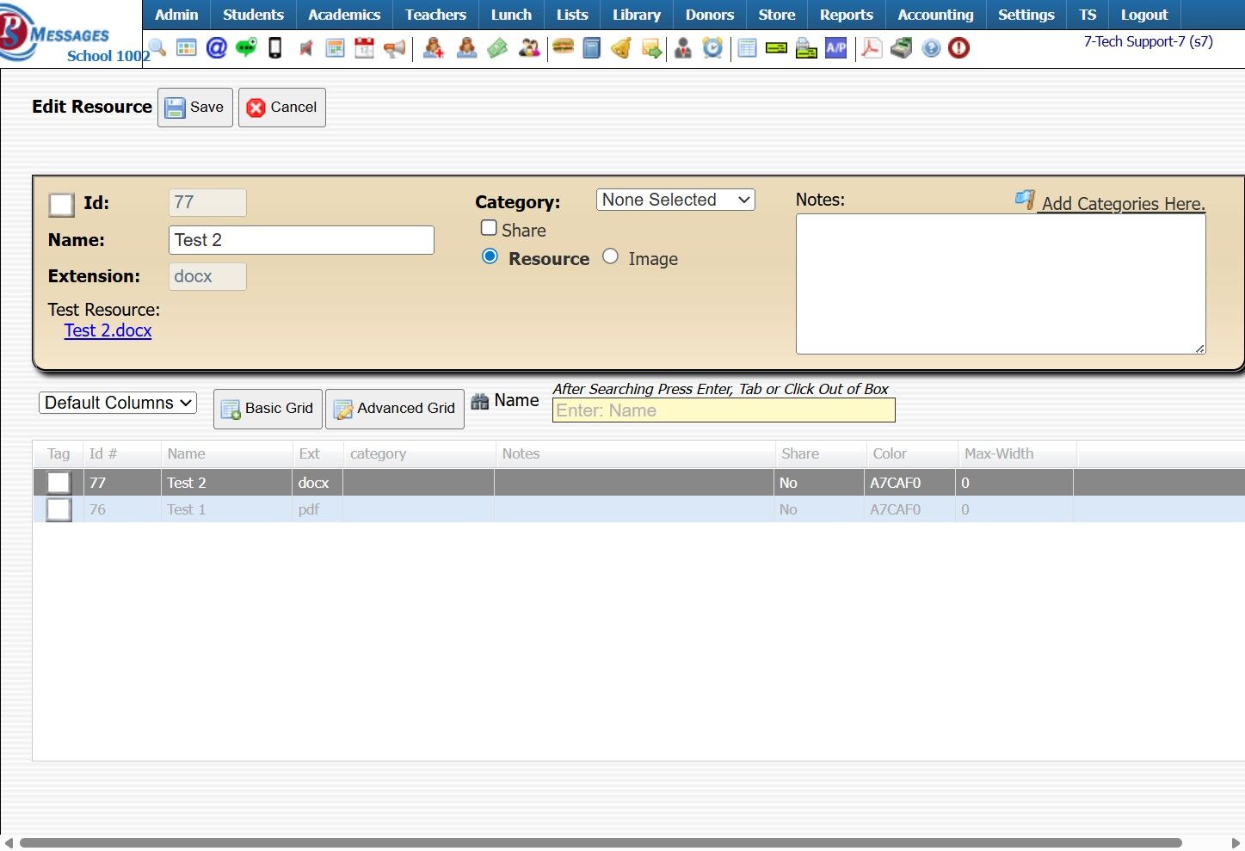Enable the Share checkbox

point(489,228)
